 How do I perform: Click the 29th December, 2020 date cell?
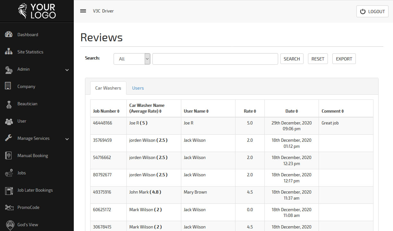[292, 126]
